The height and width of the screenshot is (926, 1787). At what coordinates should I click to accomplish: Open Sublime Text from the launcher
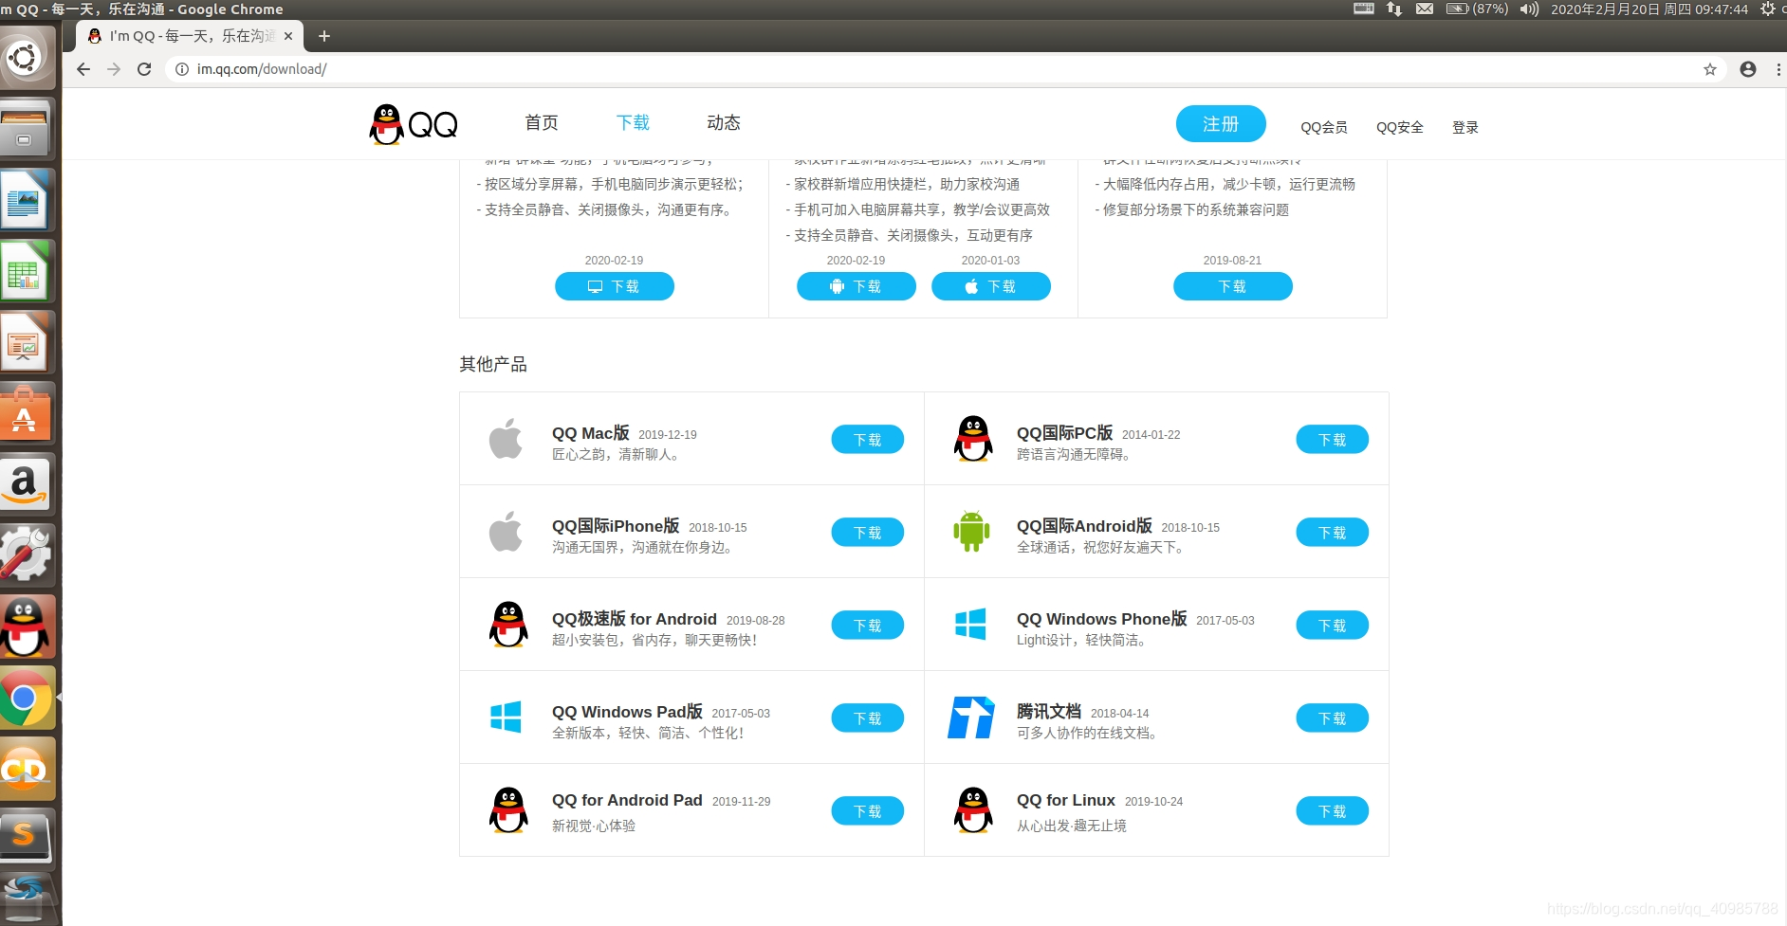click(26, 837)
